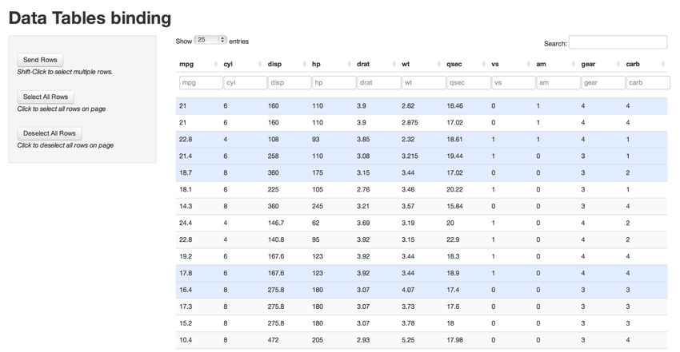Click the carb column sort arrows
Viewport: 680px width, 352px height.
point(663,64)
